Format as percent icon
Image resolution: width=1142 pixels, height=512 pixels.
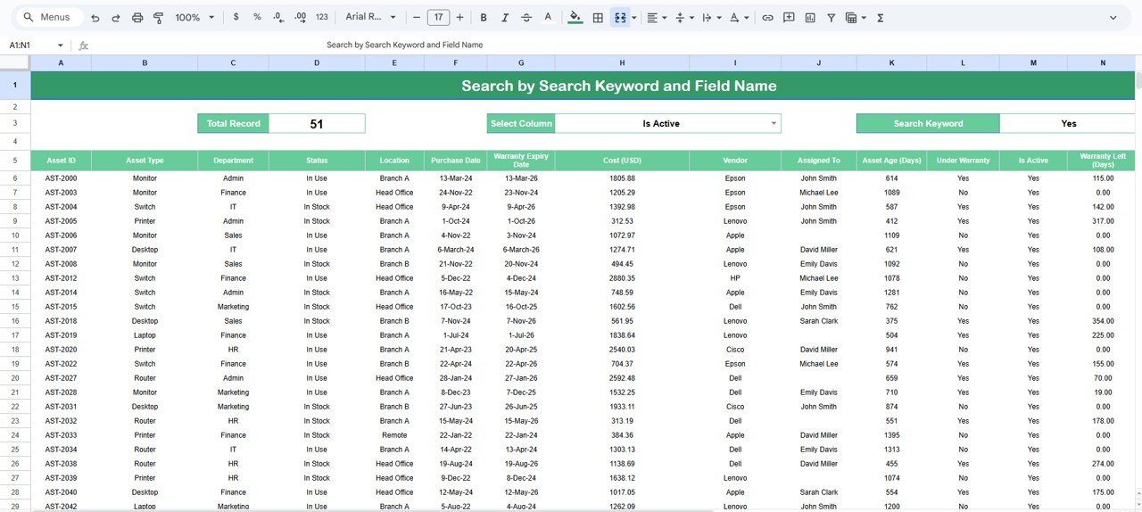coord(257,18)
